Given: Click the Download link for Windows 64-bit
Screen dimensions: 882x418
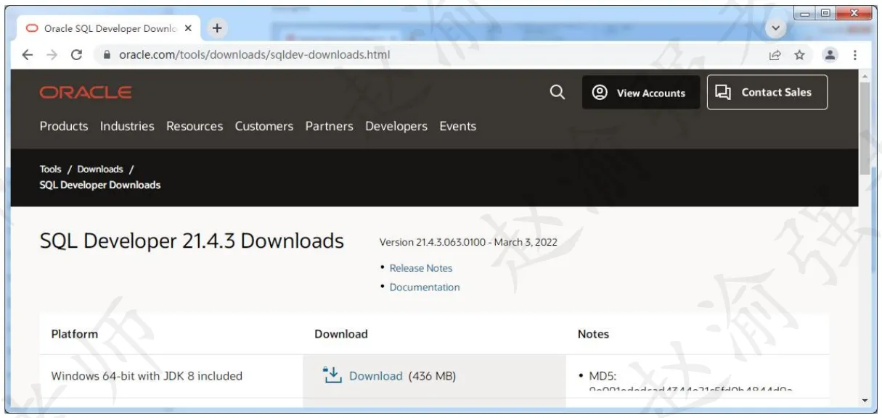Looking at the screenshot, I should tap(375, 376).
